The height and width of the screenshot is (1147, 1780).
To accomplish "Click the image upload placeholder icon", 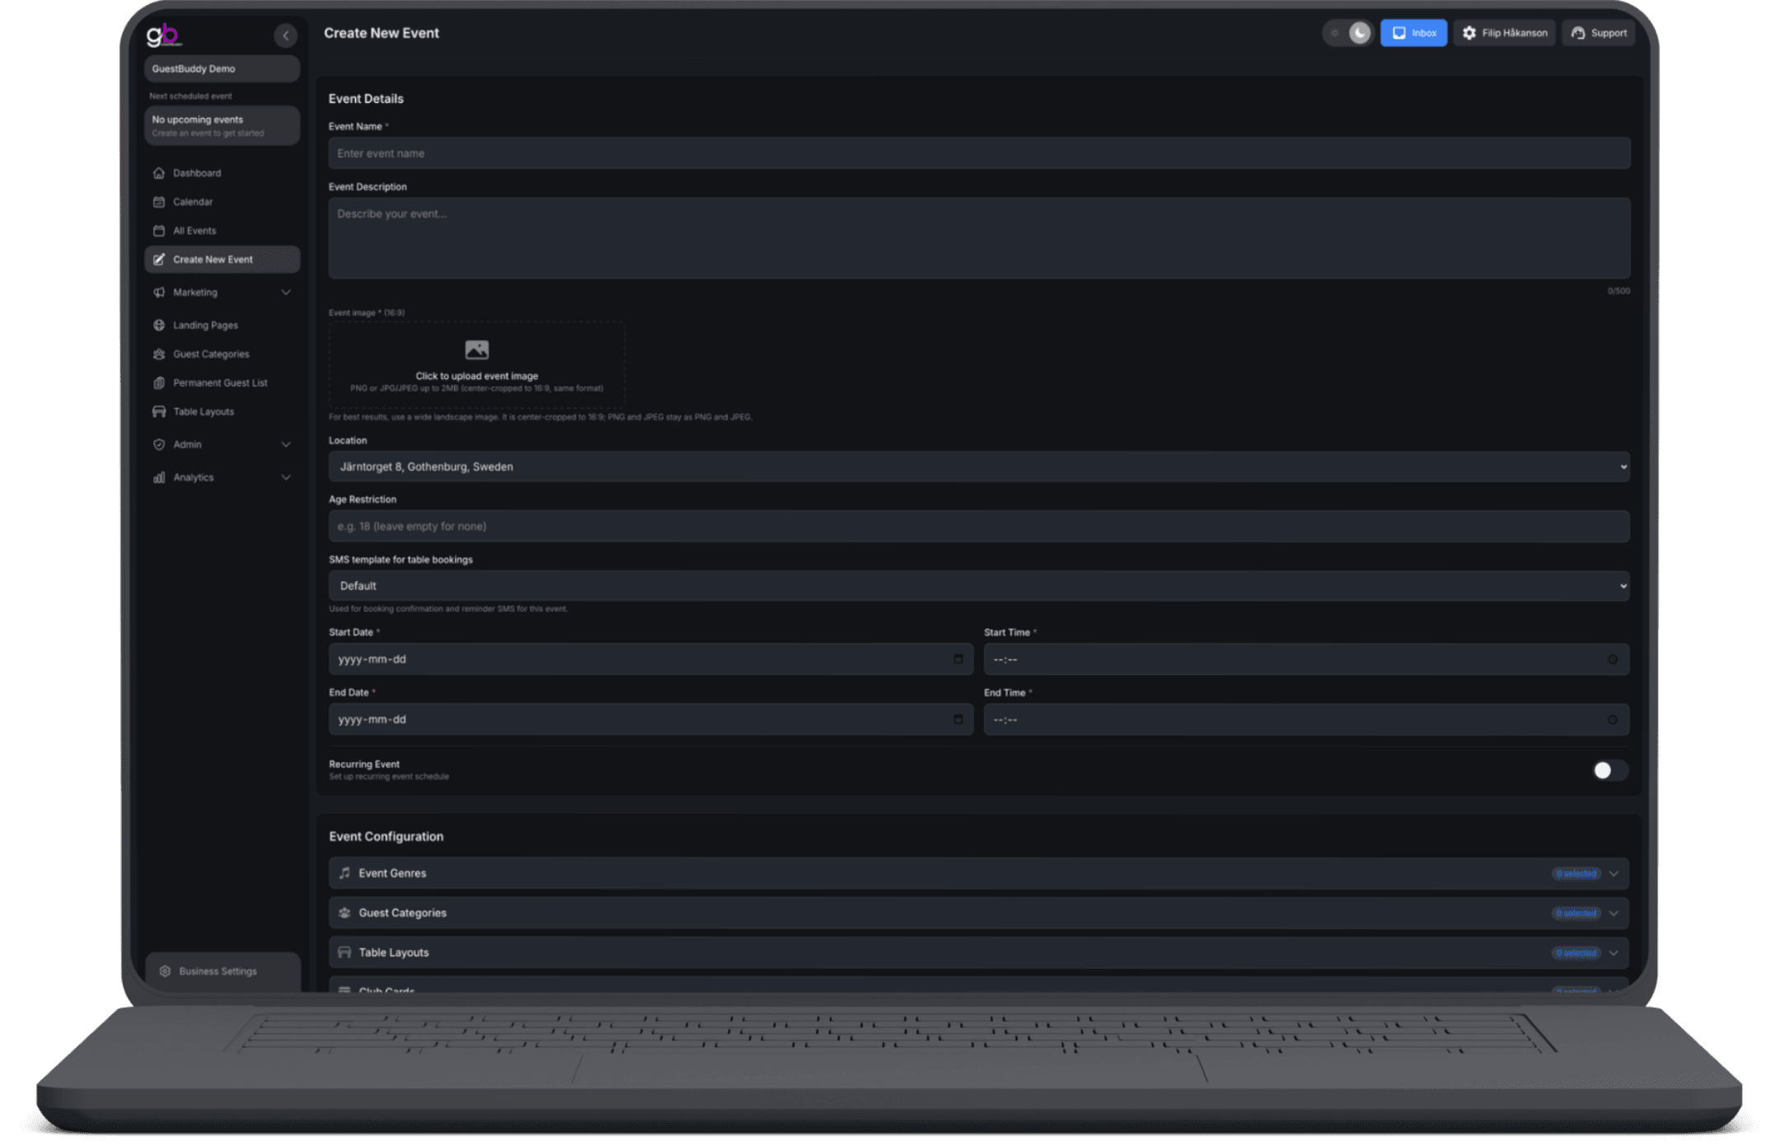I will pyautogui.click(x=476, y=350).
